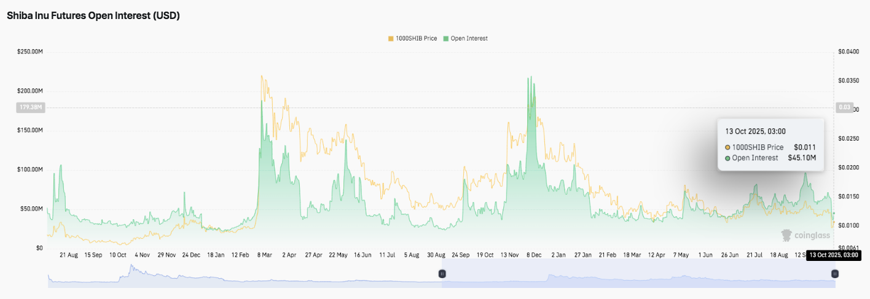Viewport: 870px width, 299px height.
Task: Click the tooltip value $45.10M
Action: click(802, 158)
